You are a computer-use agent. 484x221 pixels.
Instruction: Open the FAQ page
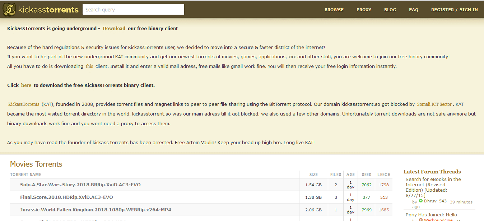[414, 10]
